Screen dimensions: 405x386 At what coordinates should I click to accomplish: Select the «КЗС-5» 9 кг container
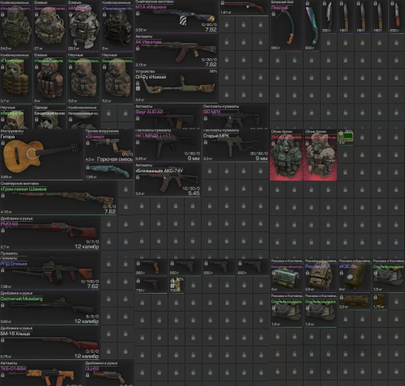coord(354,275)
